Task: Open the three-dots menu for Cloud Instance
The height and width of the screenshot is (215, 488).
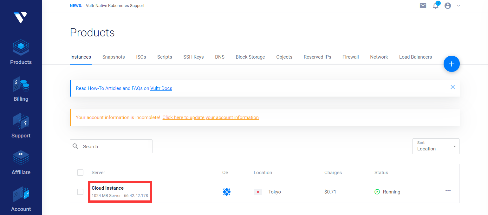Action: pos(448,191)
